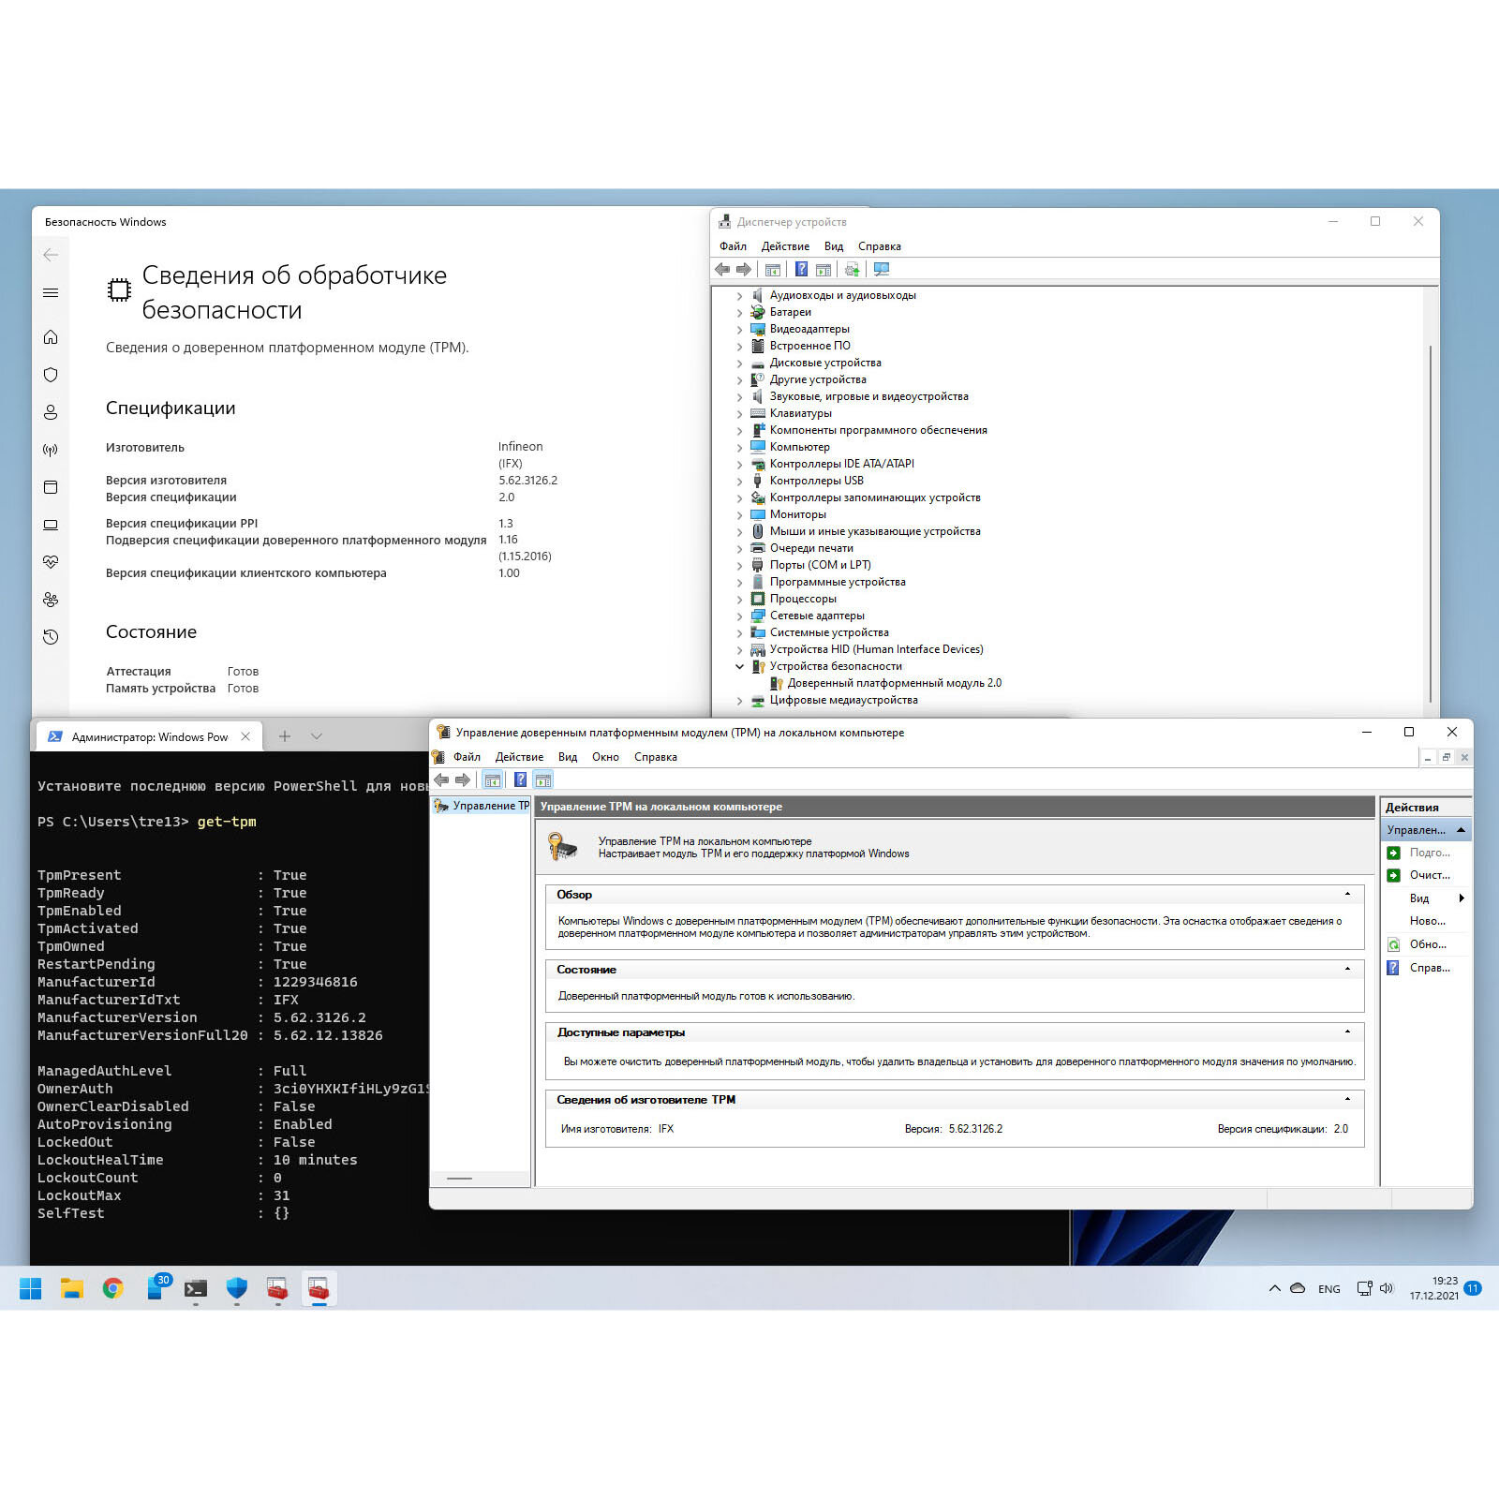1499x1499 pixels.
Task: Expand Процессоры node in Device Manager
Action: tap(739, 600)
